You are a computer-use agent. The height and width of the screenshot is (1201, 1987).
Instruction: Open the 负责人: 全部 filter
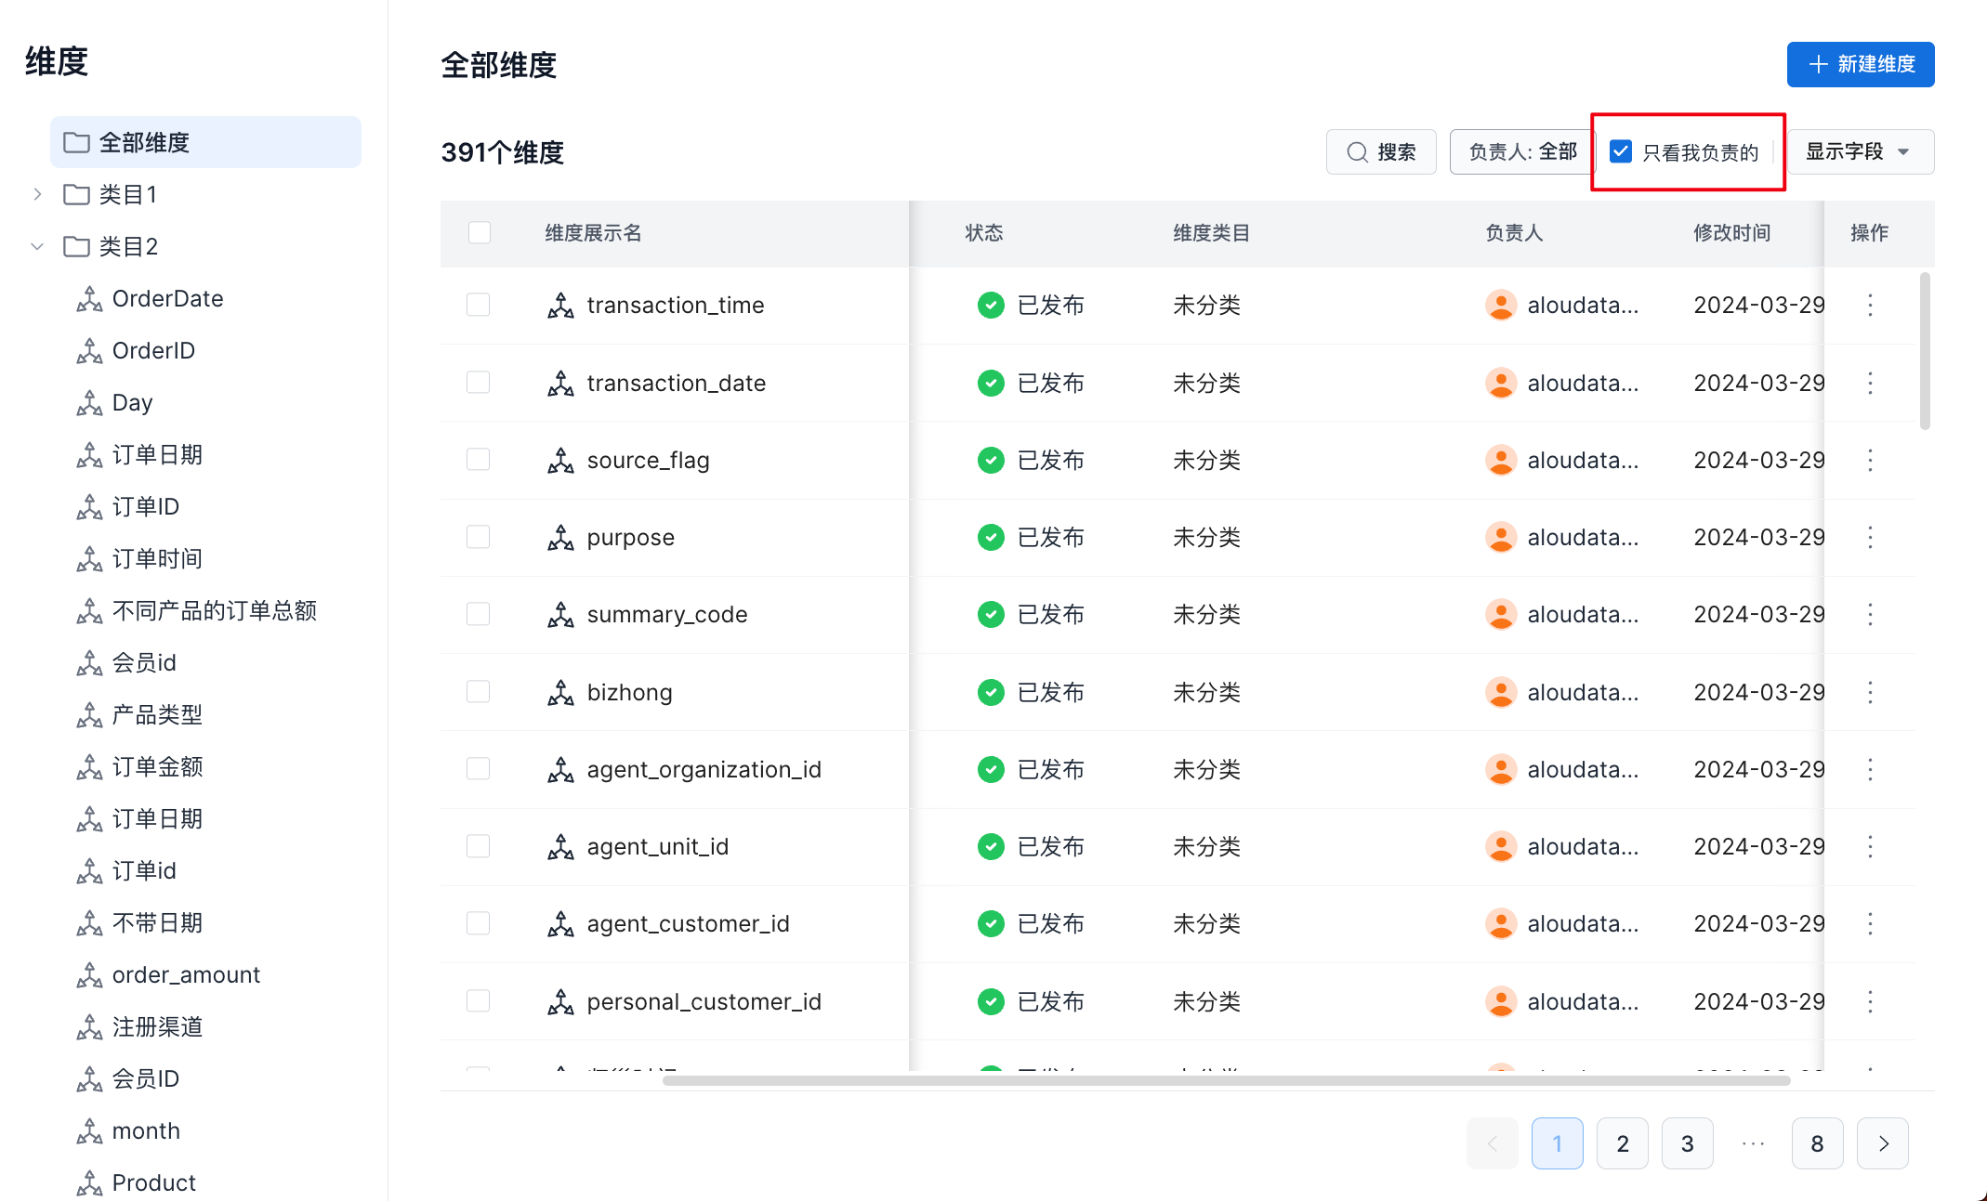pyautogui.click(x=1521, y=152)
